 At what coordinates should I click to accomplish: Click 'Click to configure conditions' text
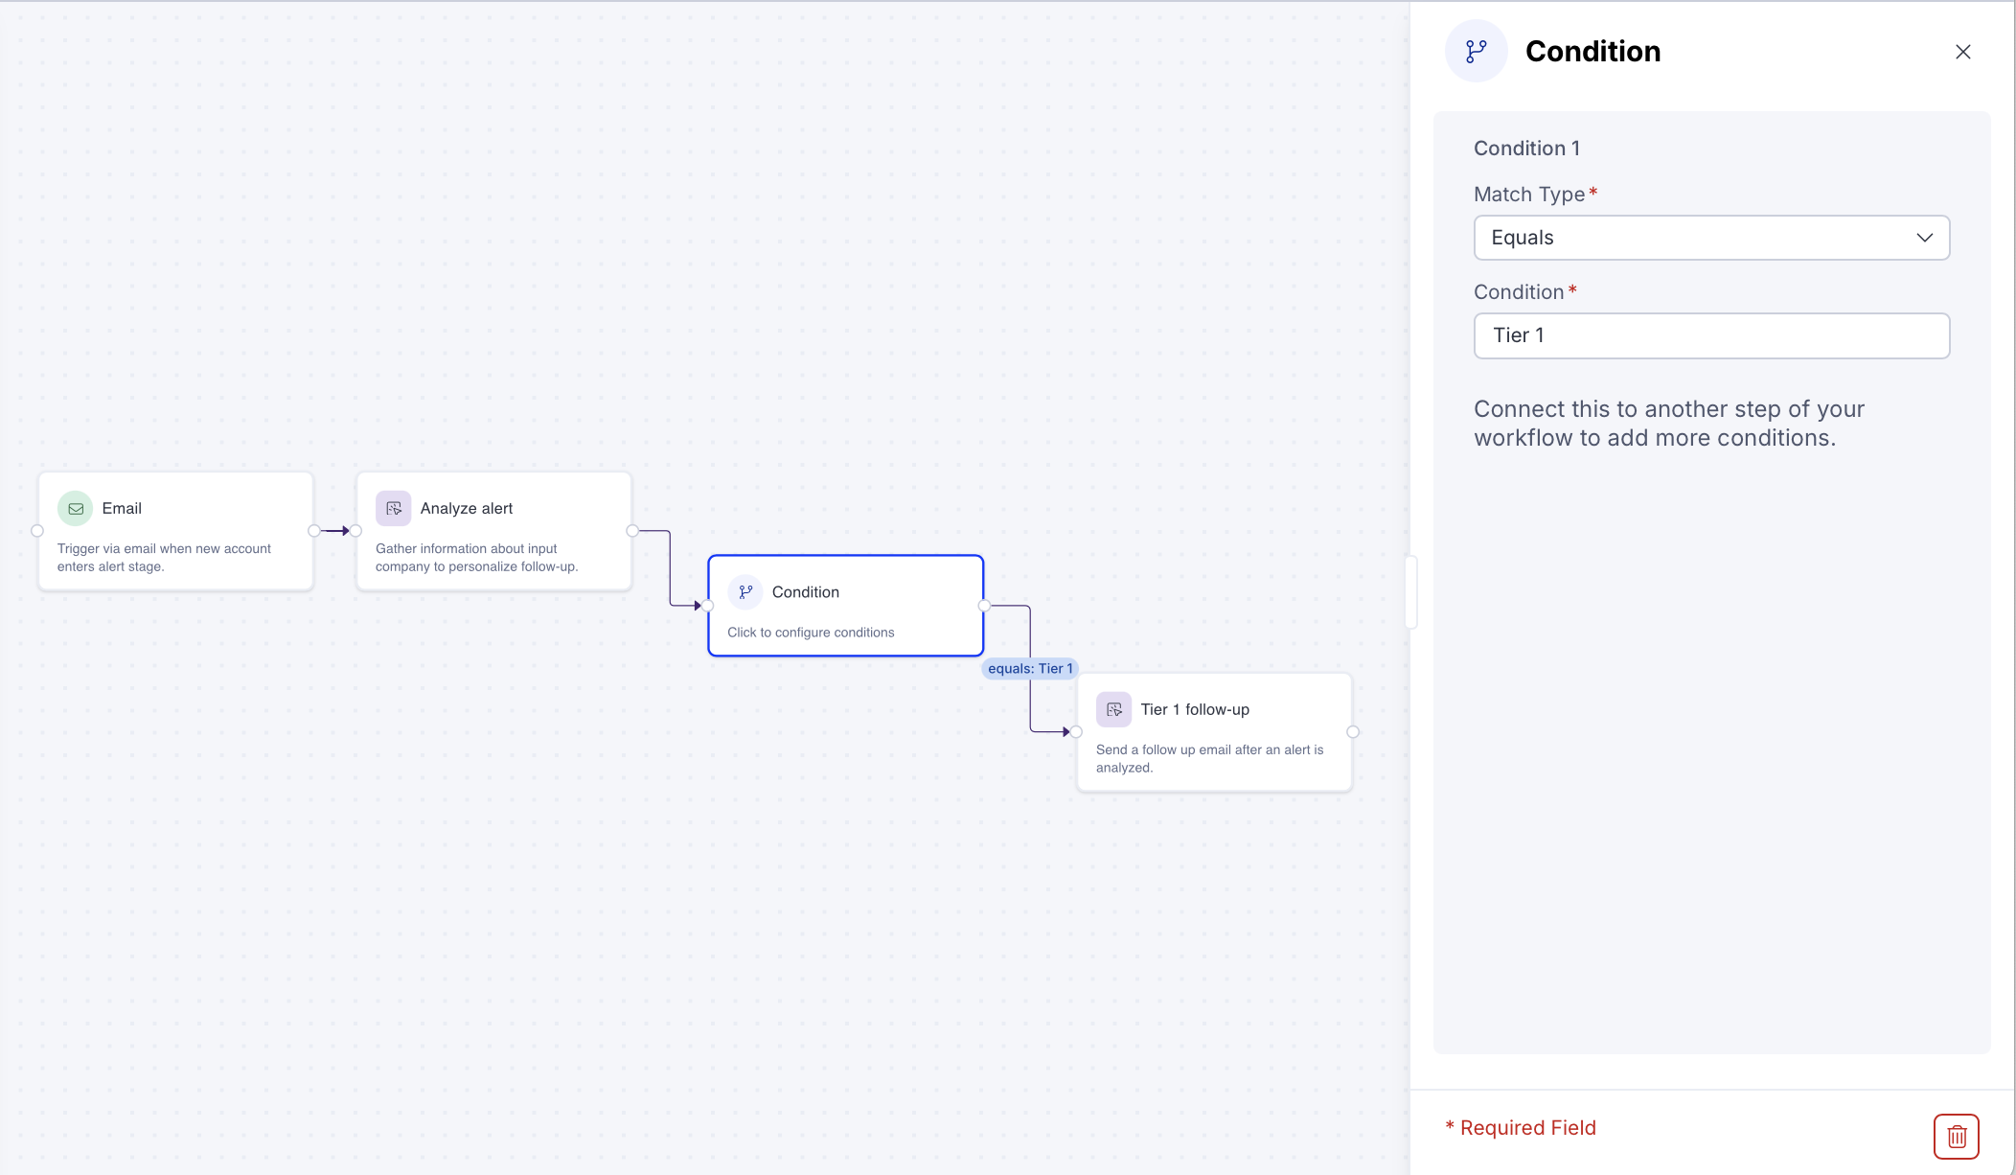[811, 633]
